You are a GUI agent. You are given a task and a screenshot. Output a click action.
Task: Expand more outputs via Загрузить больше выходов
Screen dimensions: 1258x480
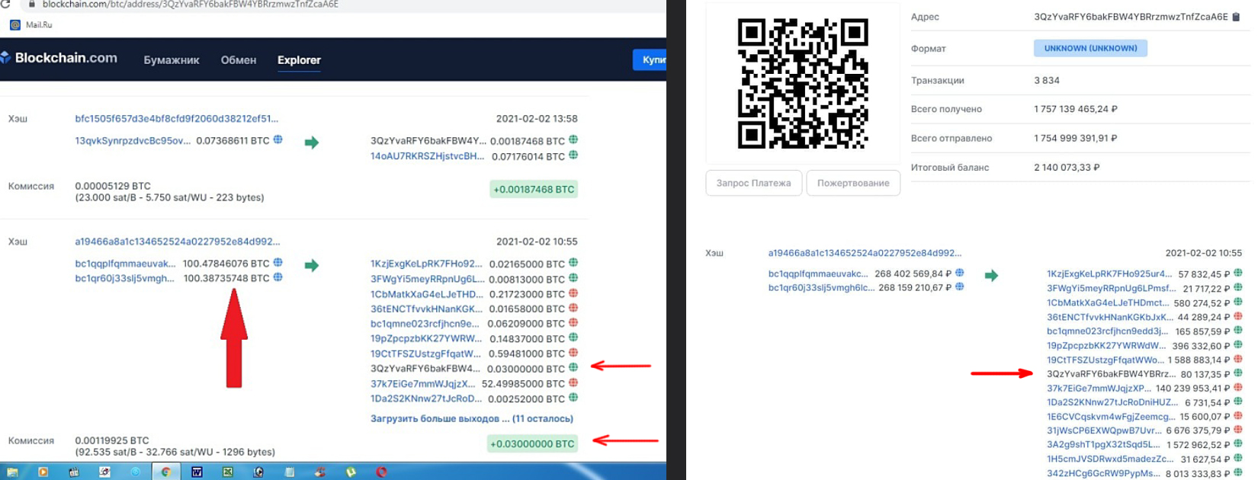[x=472, y=418]
